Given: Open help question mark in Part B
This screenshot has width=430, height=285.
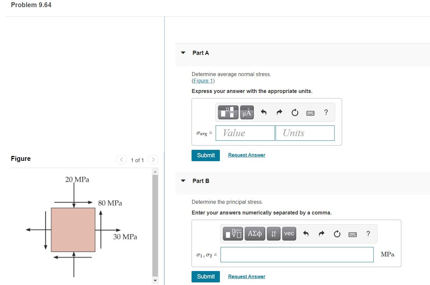Looking at the screenshot, I should 368,234.
